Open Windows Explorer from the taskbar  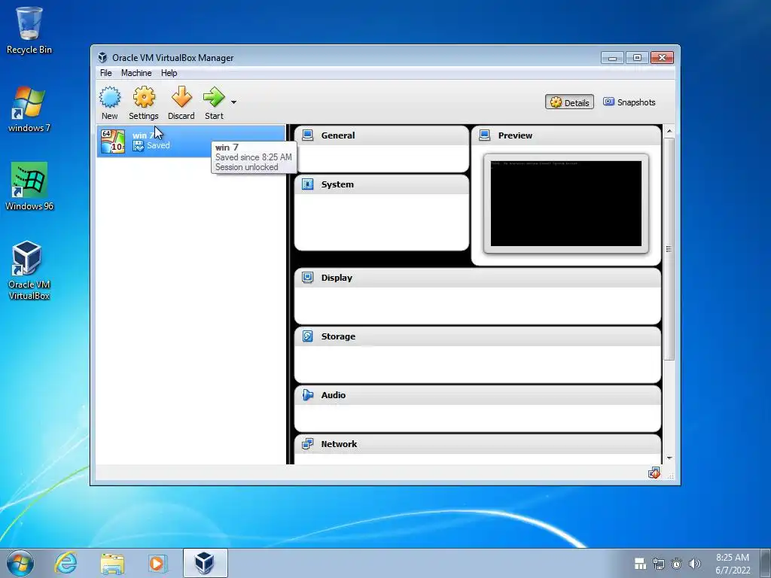tap(112, 563)
